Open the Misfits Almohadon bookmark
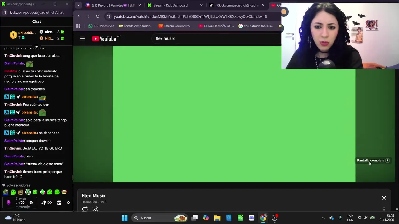 coord(136,26)
